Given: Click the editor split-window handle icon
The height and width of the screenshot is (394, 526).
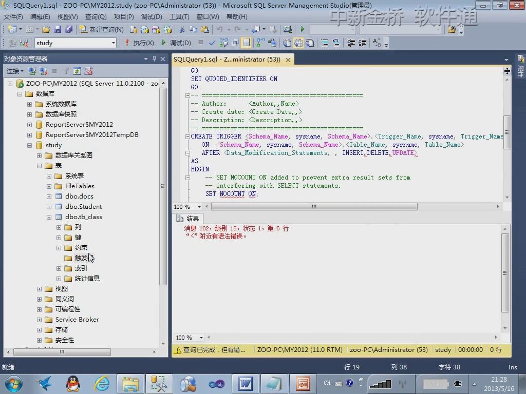Looking at the screenshot, I should [x=507, y=71].
